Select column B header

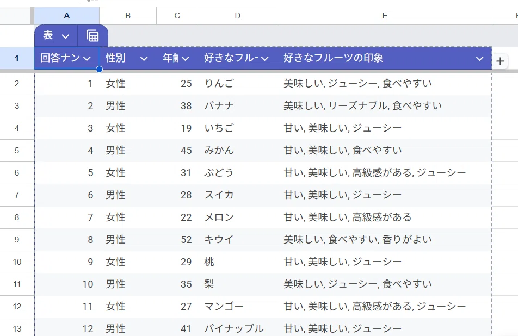128,16
